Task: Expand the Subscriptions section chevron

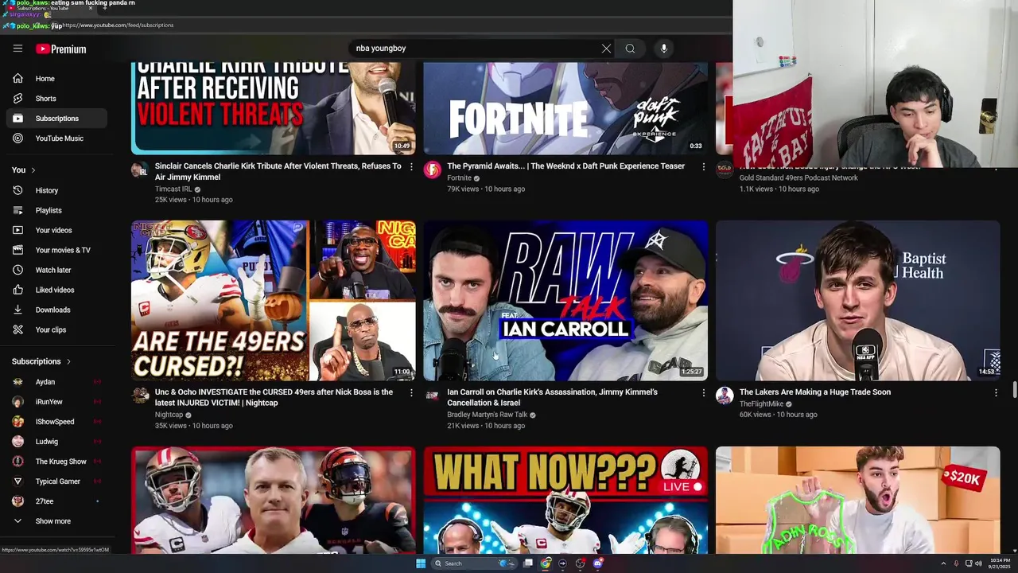Action: [68, 361]
